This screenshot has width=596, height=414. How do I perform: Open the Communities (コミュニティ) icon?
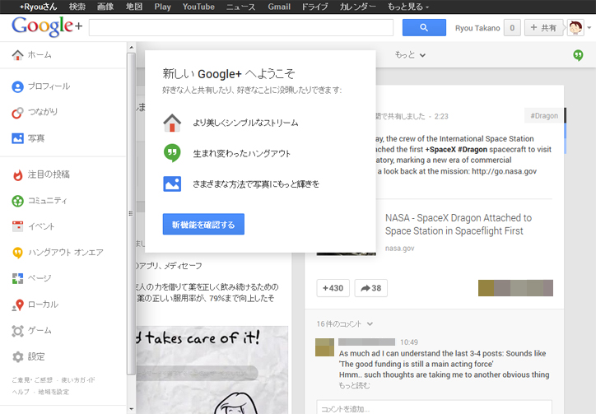pos(17,201)
